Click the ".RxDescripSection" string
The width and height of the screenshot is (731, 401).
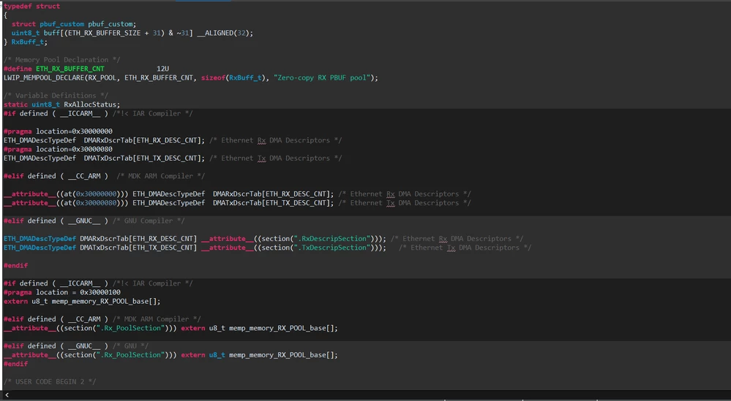pos(332,239)
